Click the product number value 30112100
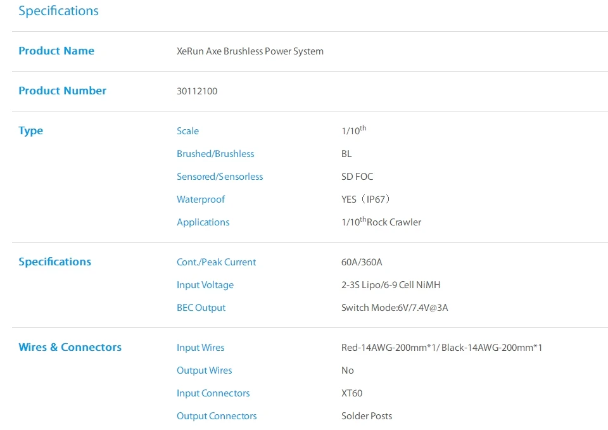Image resolution: width=608 pixels, height=430 pixels. point(197,91)
